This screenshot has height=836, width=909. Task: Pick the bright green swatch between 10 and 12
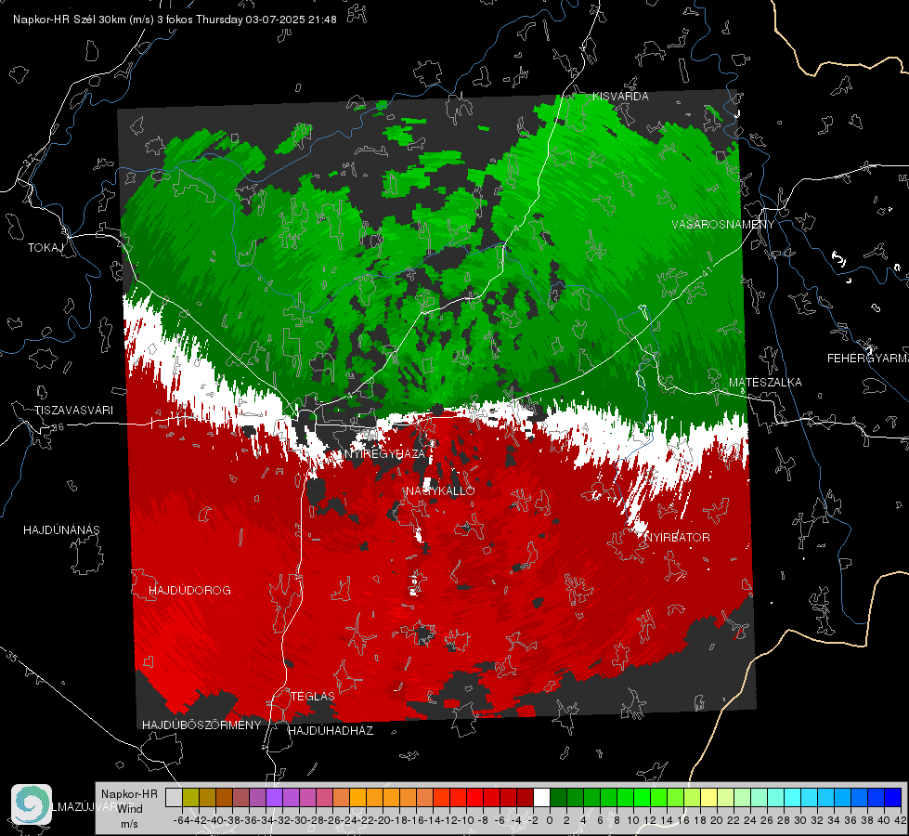pos(642,797)
